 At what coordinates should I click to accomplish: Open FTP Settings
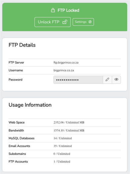pos(83,22)
